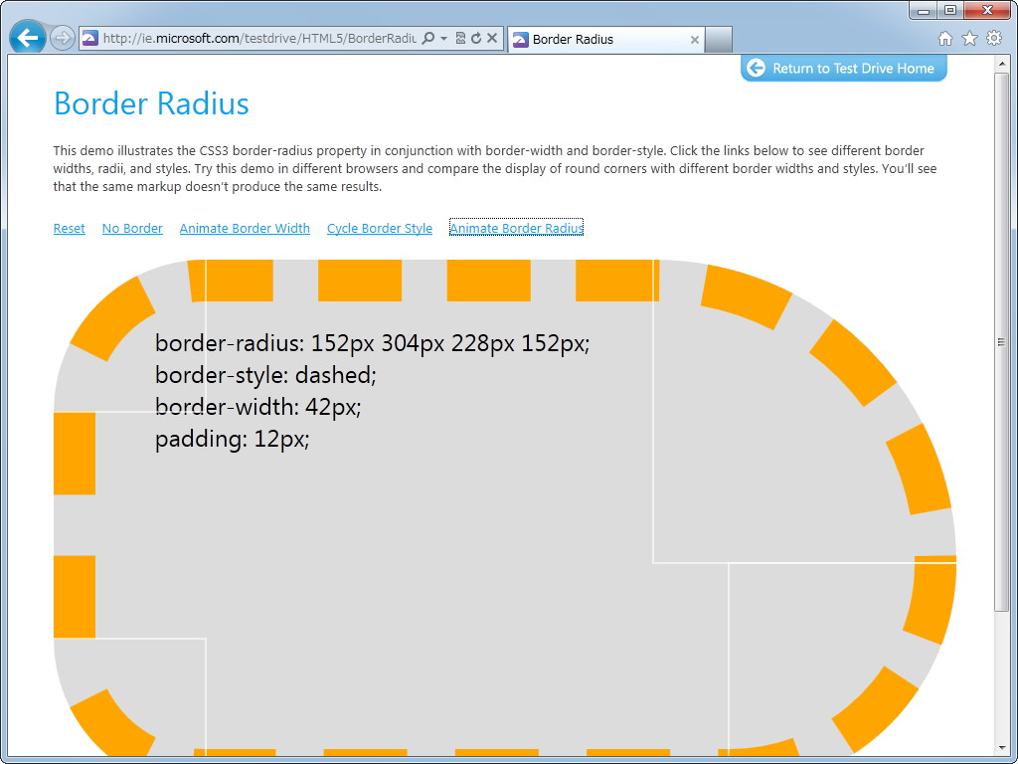The height and width of the screenshot is (764, 1018).
Task: Click the forward navigation arrow button
Action: [63, 39]
